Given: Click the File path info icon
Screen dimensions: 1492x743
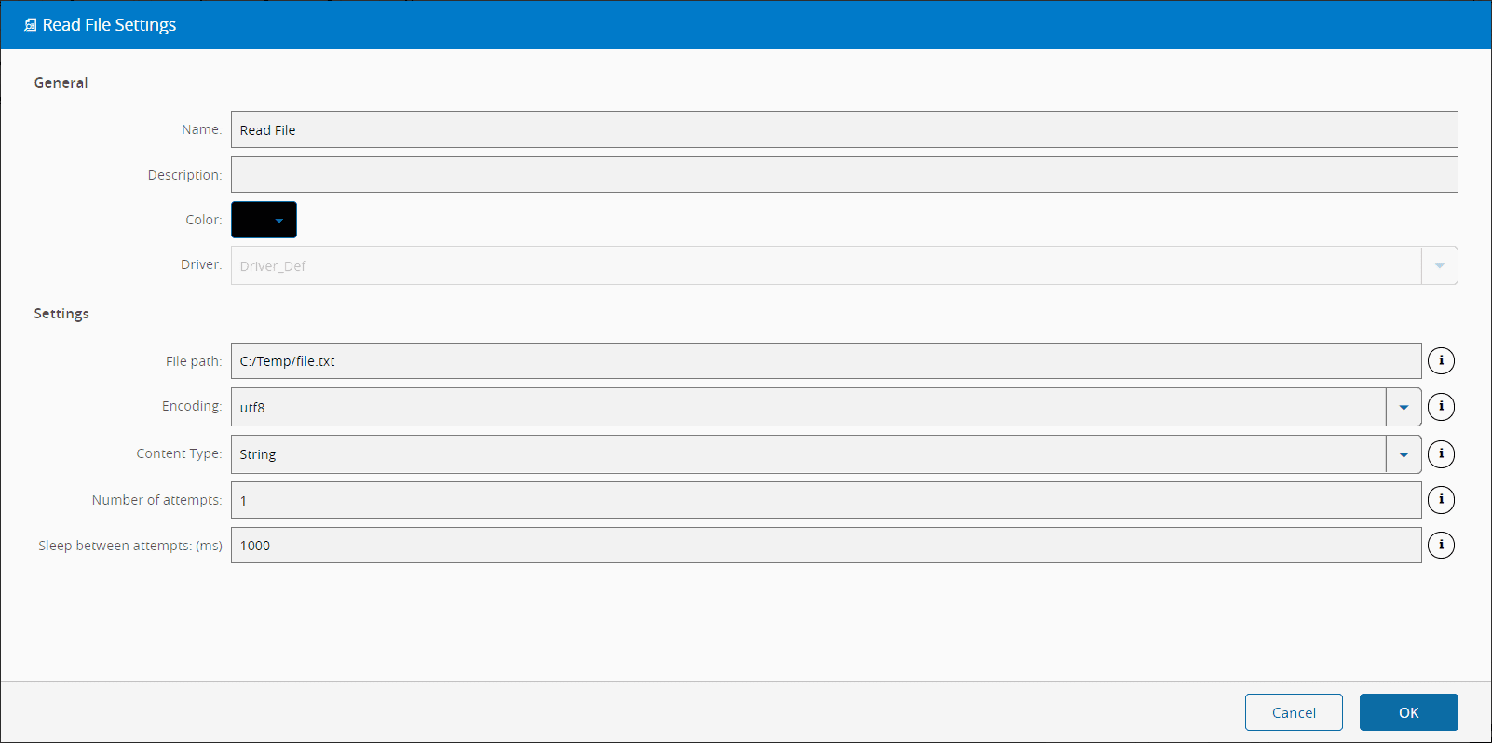Looking at the screenshot, I should click(x=1441, y=360).
